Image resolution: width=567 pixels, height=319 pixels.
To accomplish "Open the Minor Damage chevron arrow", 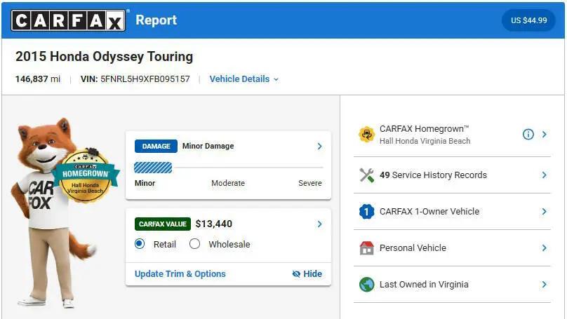I will 320,146.
